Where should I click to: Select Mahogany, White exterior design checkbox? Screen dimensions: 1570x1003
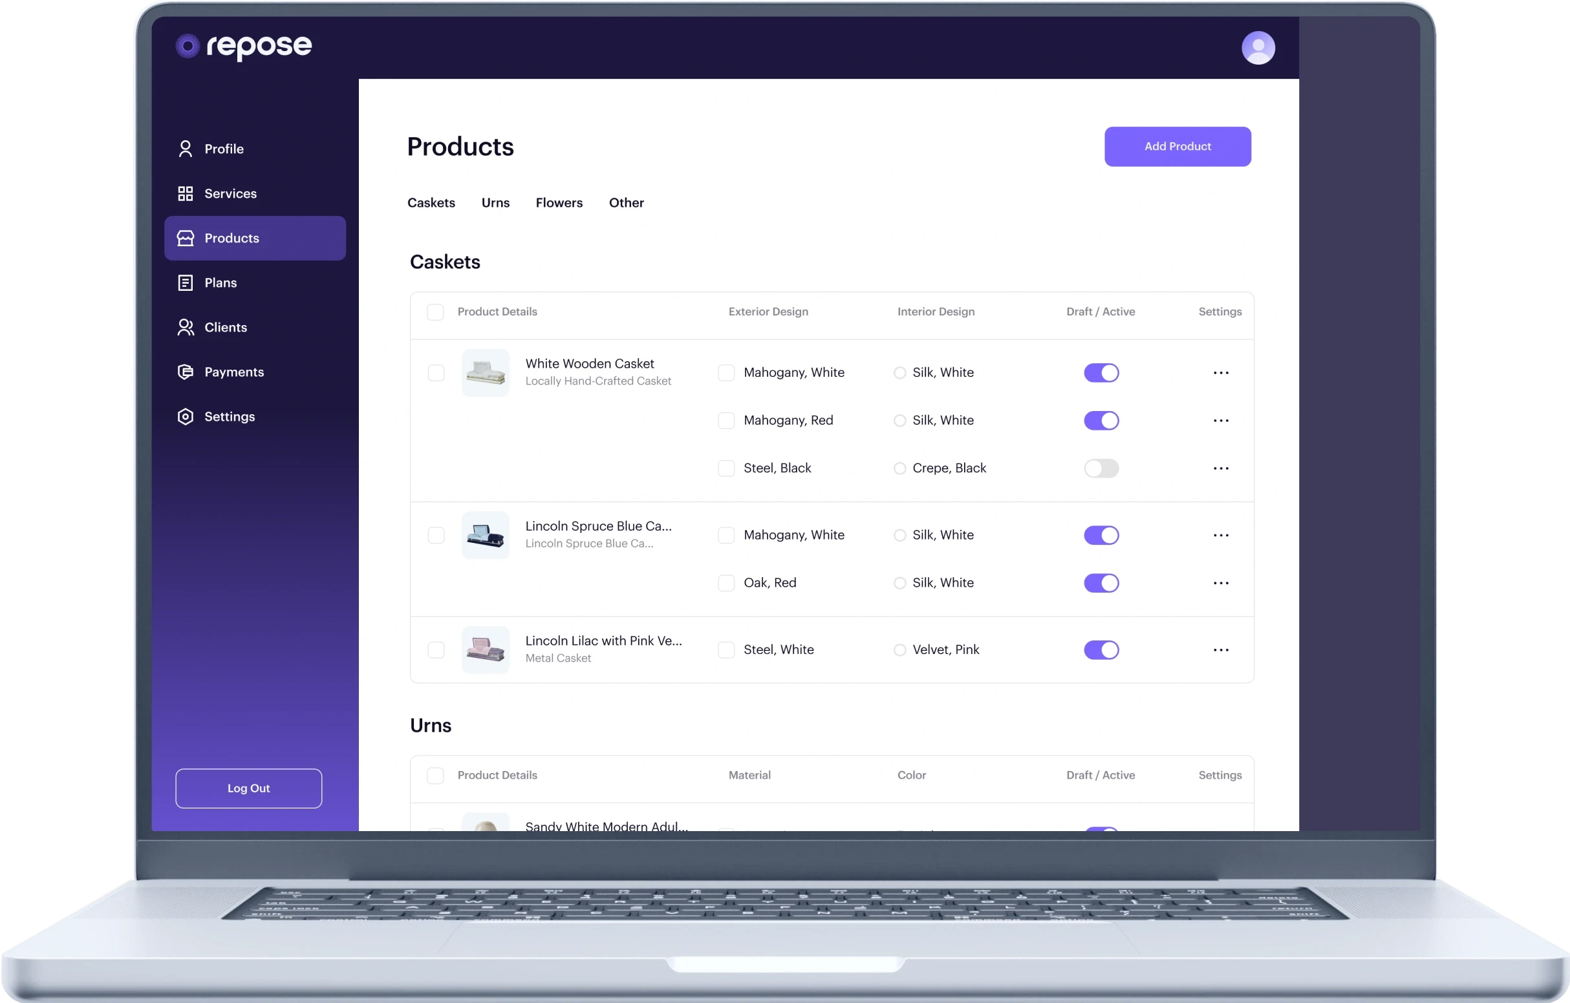pos(724,372)
